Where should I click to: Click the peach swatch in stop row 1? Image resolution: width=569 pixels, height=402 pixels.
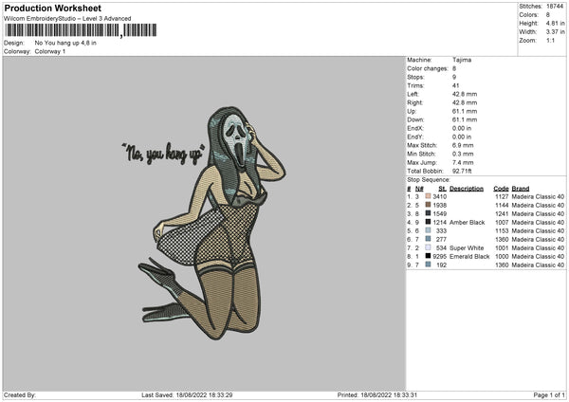click(x=428, y=196)
